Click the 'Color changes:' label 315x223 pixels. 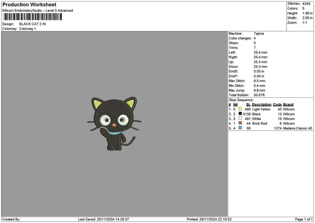point(240,38)
